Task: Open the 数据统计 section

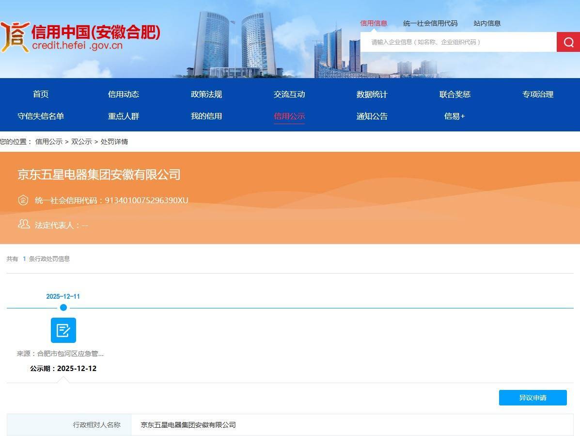Action: click(x=372, y=94)
